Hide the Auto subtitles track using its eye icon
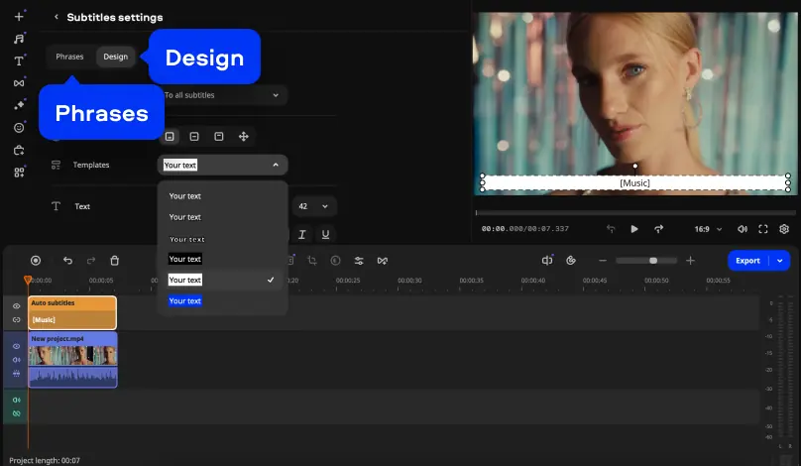The image size is (801, 466). [x=16, y=306]
